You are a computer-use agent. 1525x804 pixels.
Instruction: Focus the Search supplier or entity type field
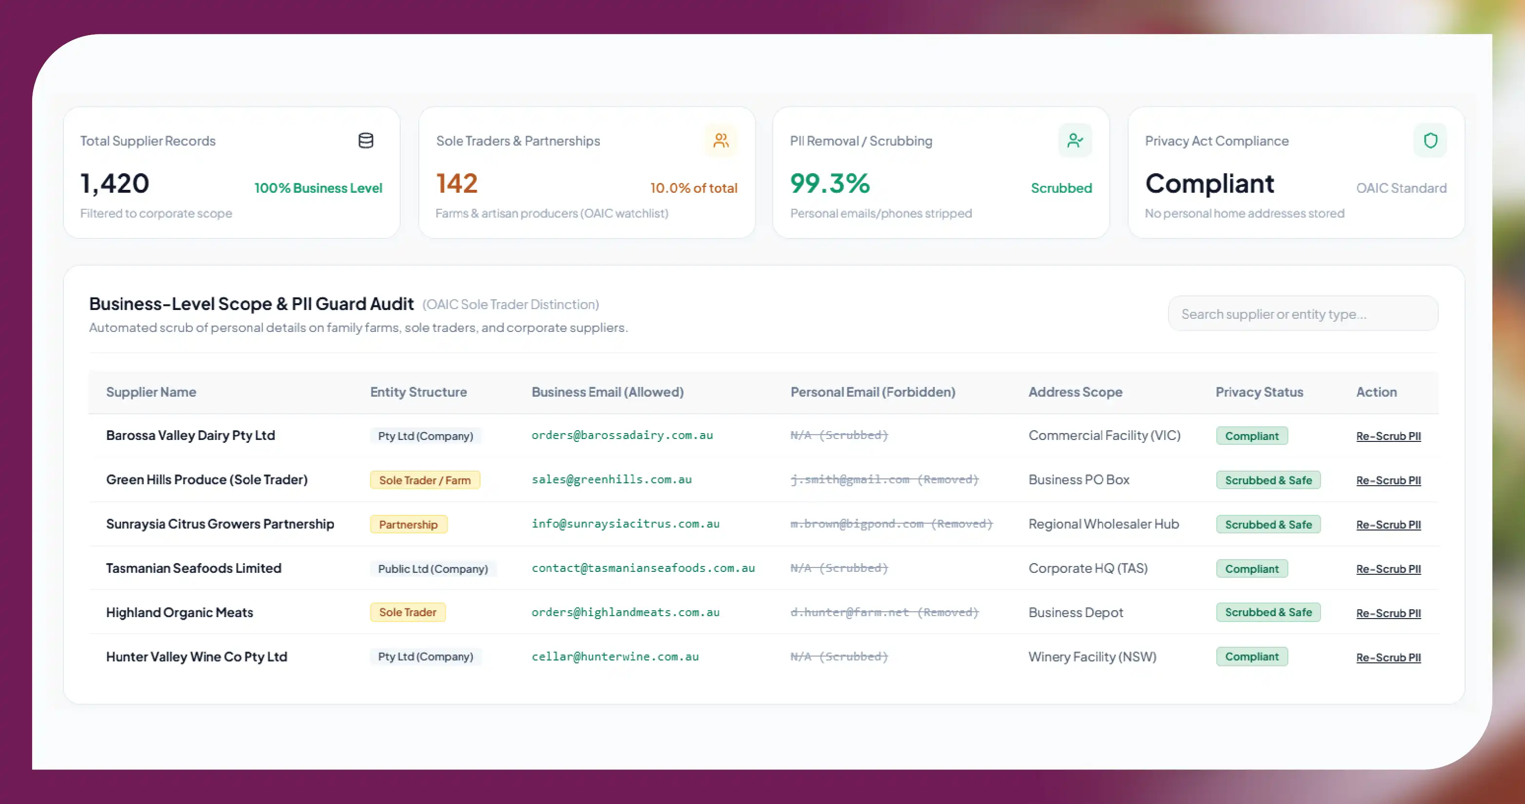click(x=1303, y=313)
